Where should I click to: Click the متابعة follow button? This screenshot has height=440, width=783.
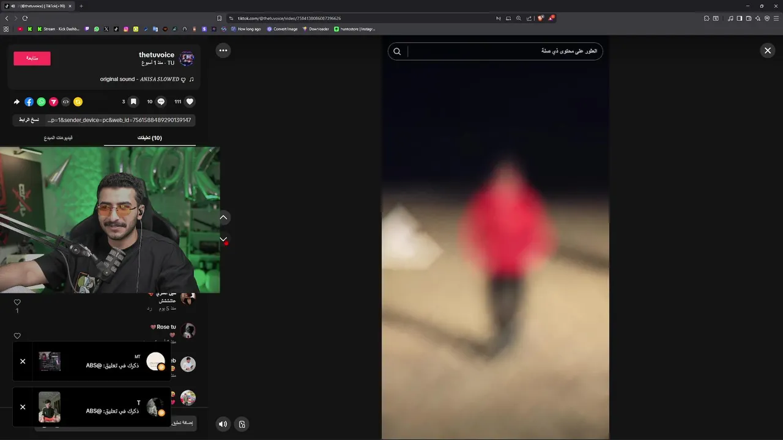pos(32,58)
